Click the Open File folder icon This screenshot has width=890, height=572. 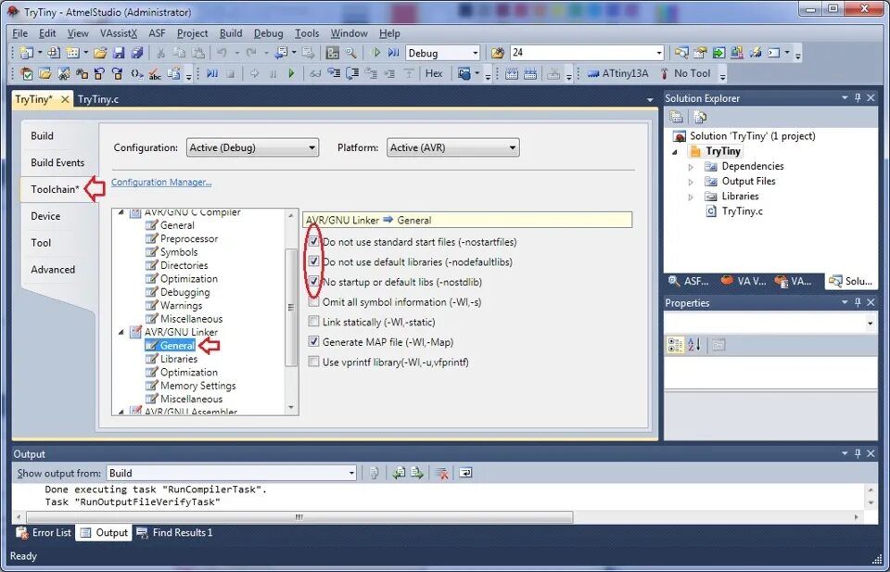coord(100,53)
